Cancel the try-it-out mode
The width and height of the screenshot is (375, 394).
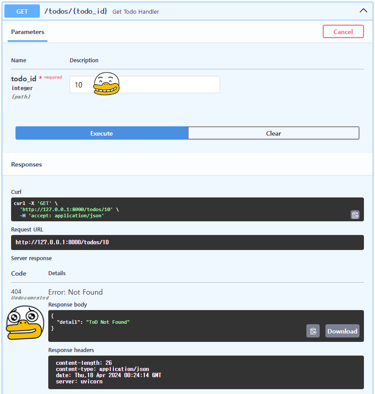pyautogui.click(x=343, y=32)
